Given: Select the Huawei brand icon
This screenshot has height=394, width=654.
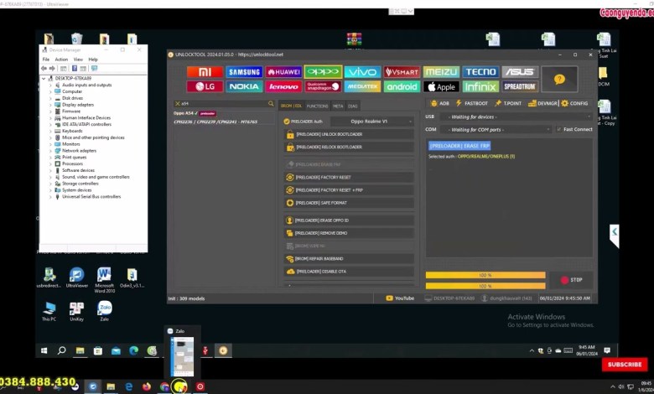Looking at the screenshot, I should click(x=283, y=72).
